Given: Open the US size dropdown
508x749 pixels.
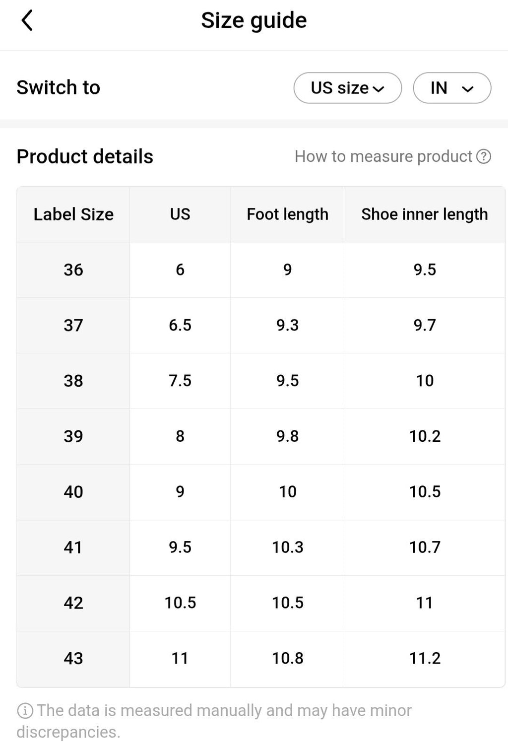Looking at the screenshot, I should click(x=347, y=88).
